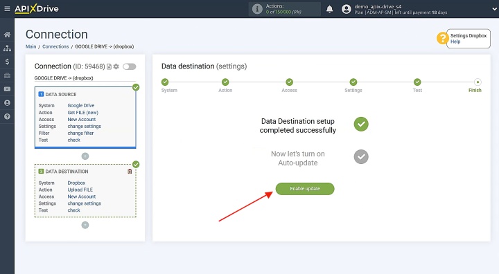Click Get FILE (new) action link

(x=82, y=113)
